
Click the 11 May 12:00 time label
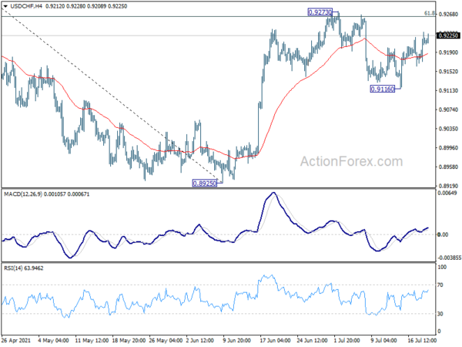(91, 341)
